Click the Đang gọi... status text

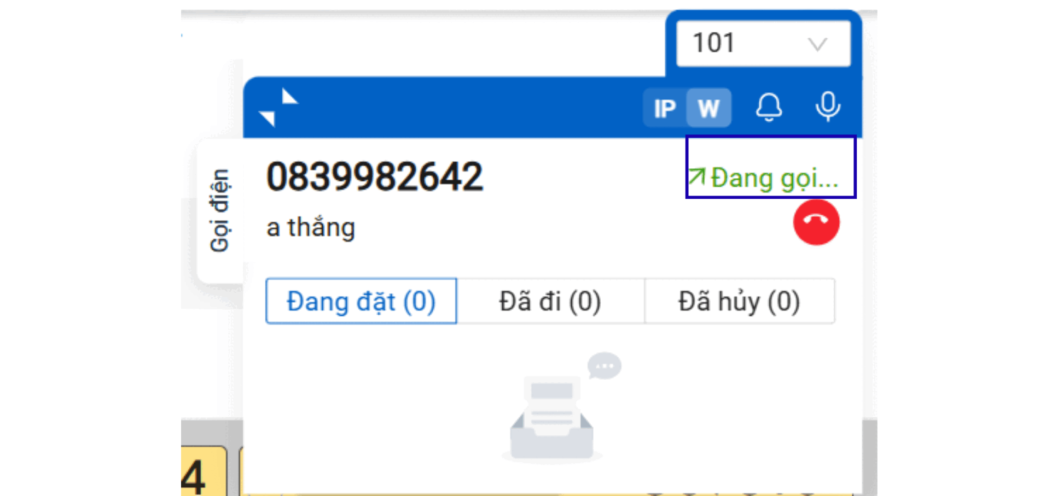[x=774, y=178]
